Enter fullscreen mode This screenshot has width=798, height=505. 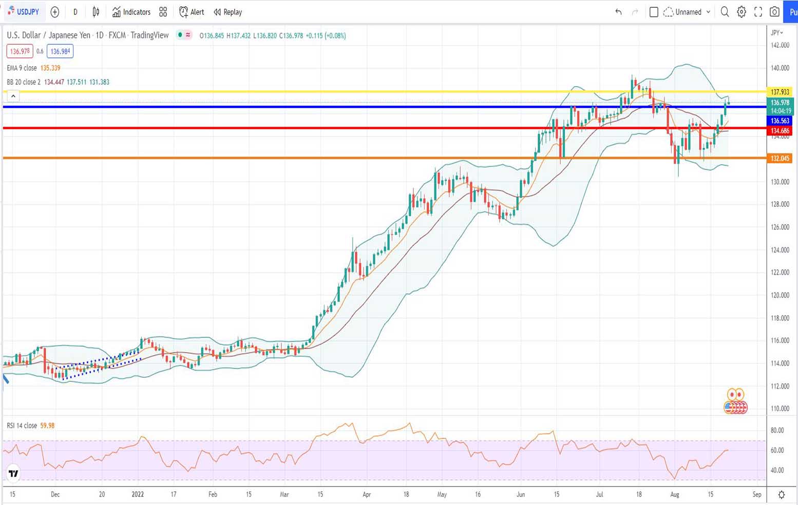tap(758, 12)
